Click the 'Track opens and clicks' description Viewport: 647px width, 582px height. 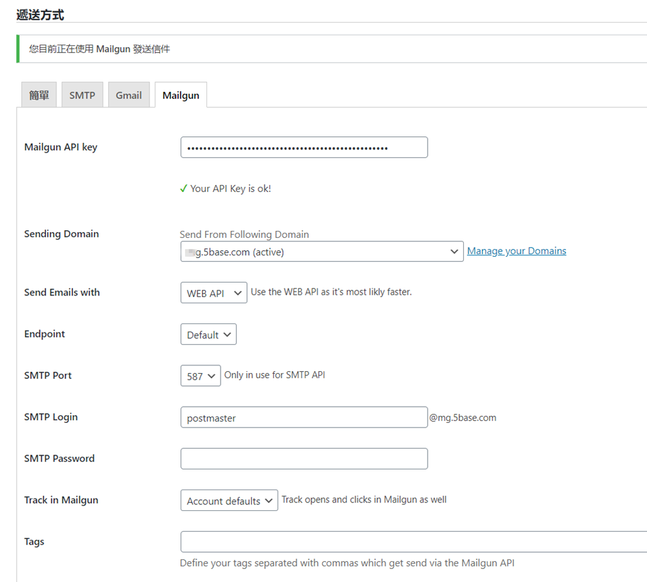[x=364, y=500]
